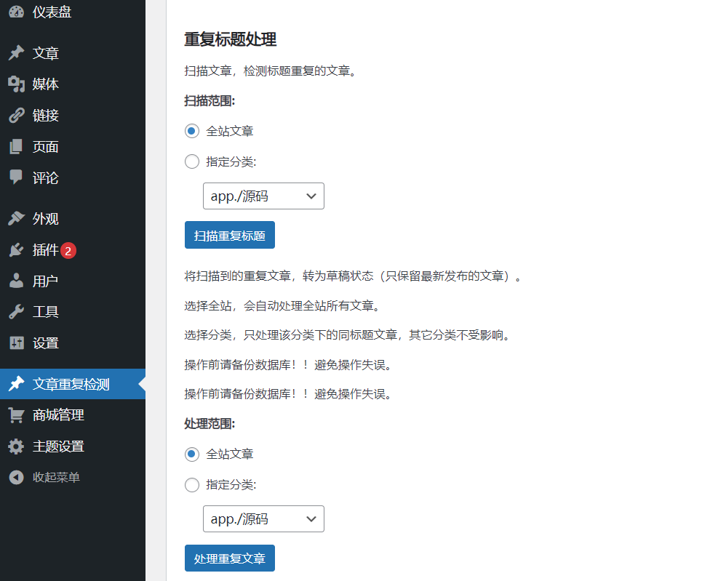
Task: Open the 插件 menu with update badge
Action: [45, 250]
